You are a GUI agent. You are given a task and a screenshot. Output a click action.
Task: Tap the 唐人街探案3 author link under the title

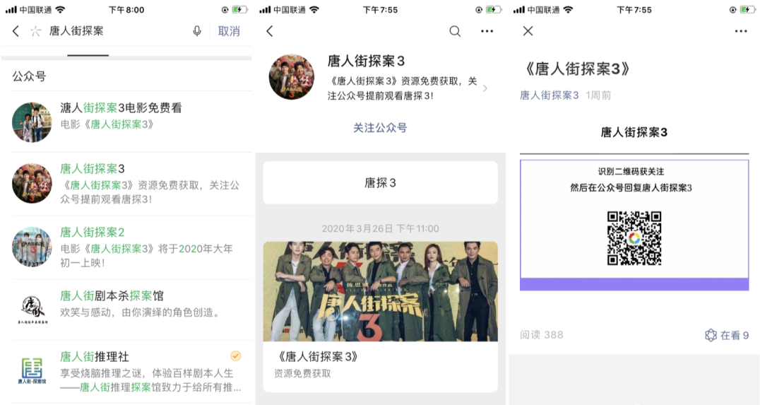pos(549,95)
